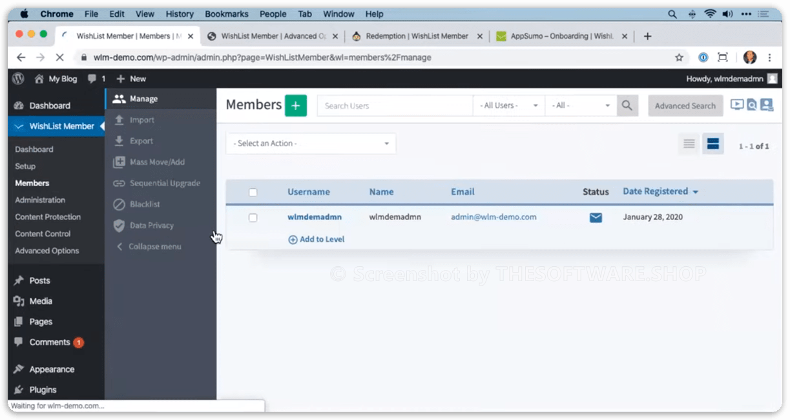Open Comments in WordPress sidebar

(49, 342)
